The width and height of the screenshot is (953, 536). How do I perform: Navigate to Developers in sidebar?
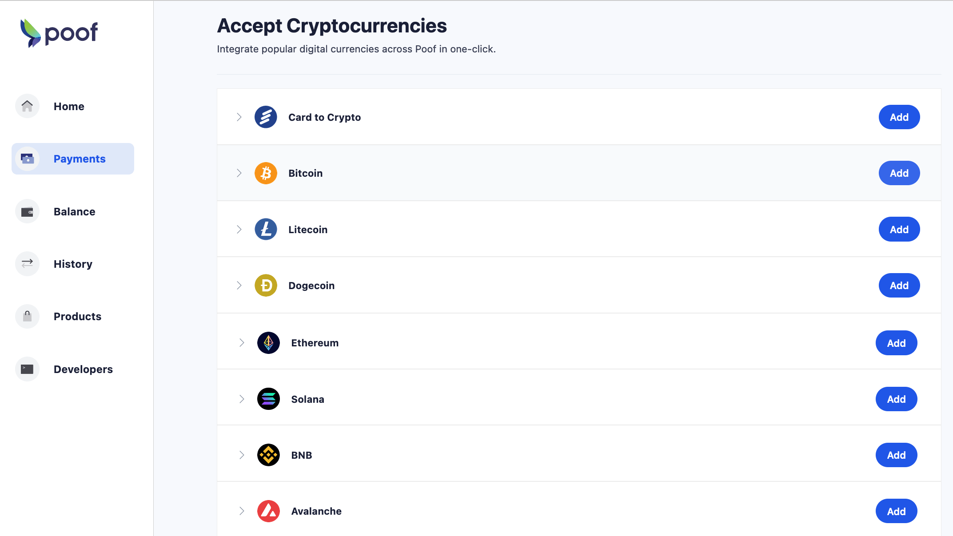[x=83, y=369]
